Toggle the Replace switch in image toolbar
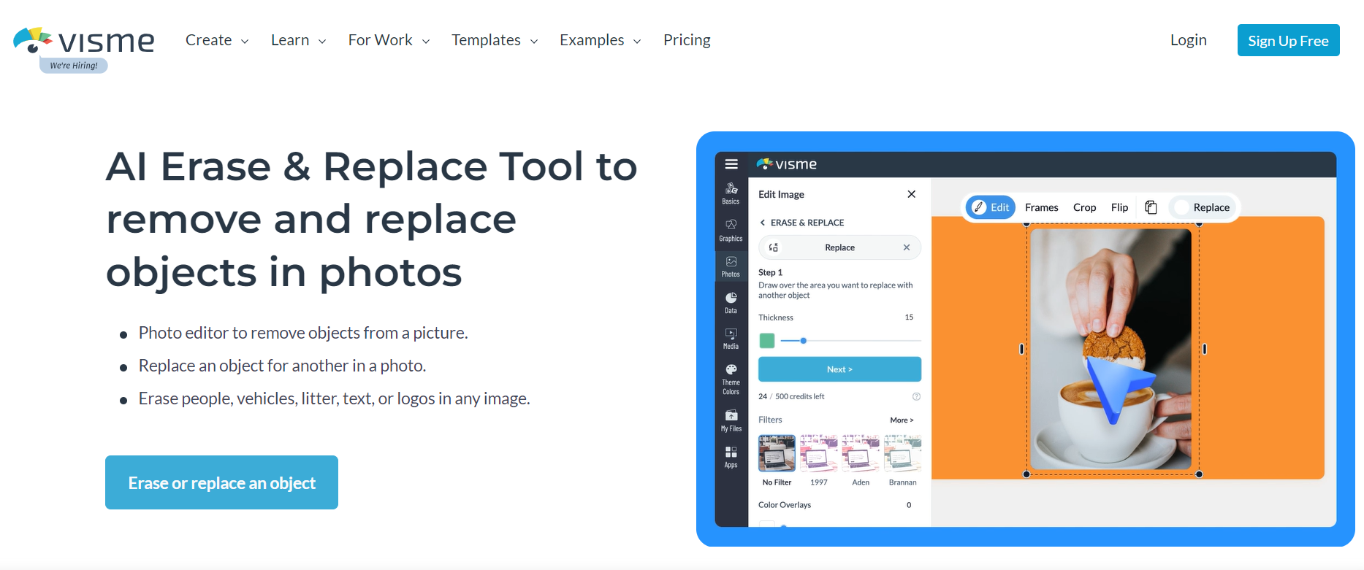 pos(1182,207)
